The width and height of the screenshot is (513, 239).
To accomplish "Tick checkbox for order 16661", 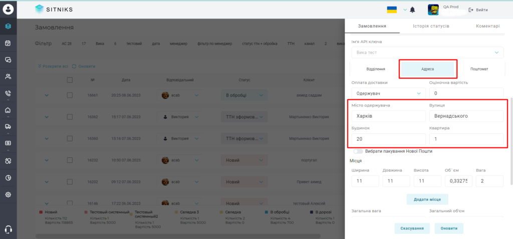I will point(70,95).
